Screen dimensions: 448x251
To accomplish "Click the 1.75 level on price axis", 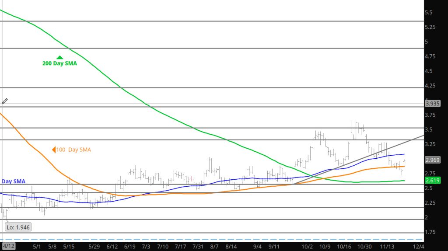I will coord(430,232).
